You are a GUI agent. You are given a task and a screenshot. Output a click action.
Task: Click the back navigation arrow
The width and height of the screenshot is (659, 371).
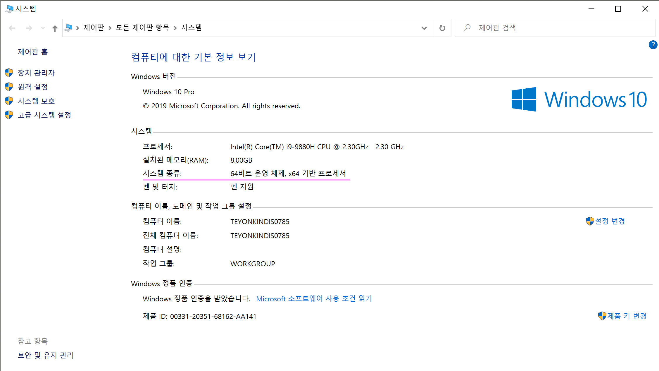point(12,28)
